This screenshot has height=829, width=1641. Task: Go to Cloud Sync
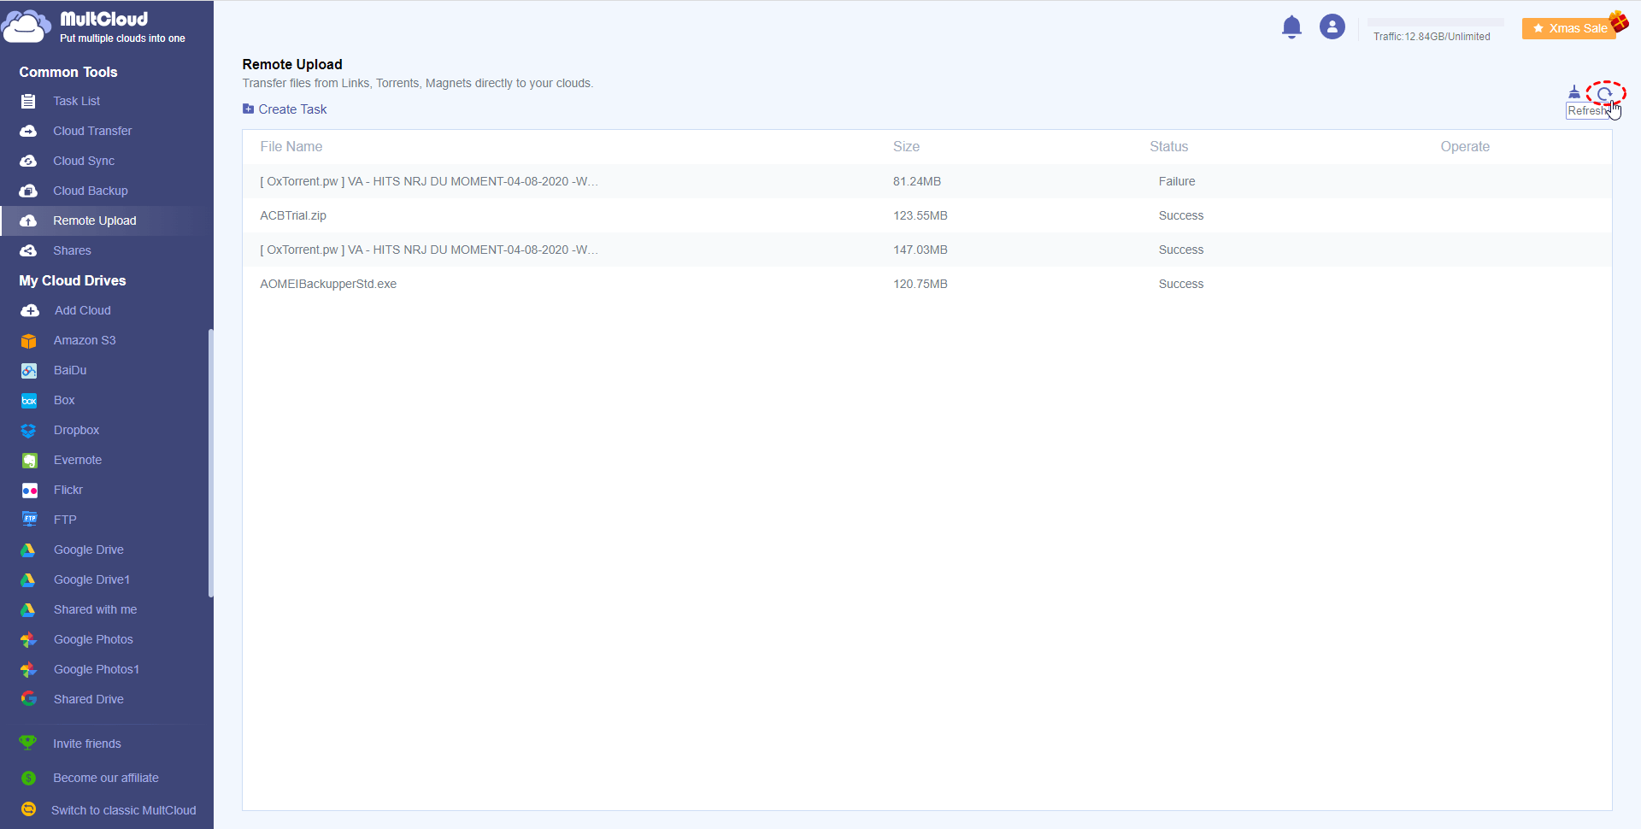point(84,161)
